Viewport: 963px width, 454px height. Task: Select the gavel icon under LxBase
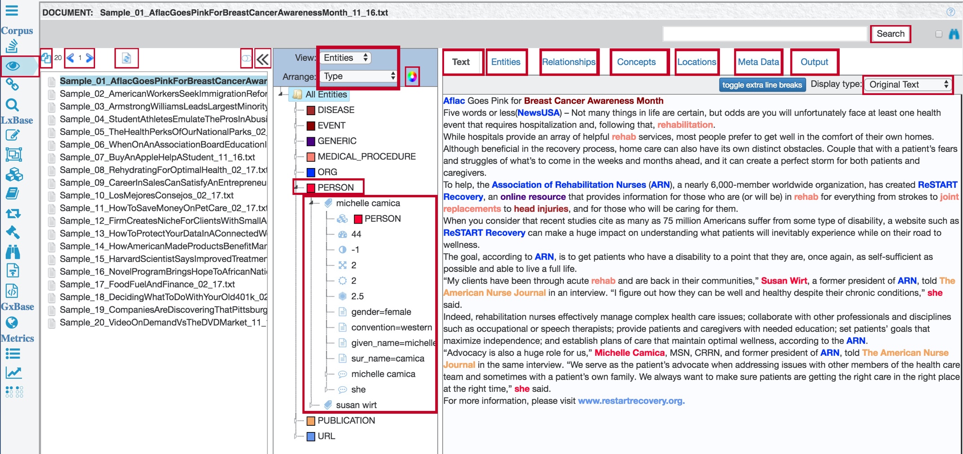click(13, 233)
